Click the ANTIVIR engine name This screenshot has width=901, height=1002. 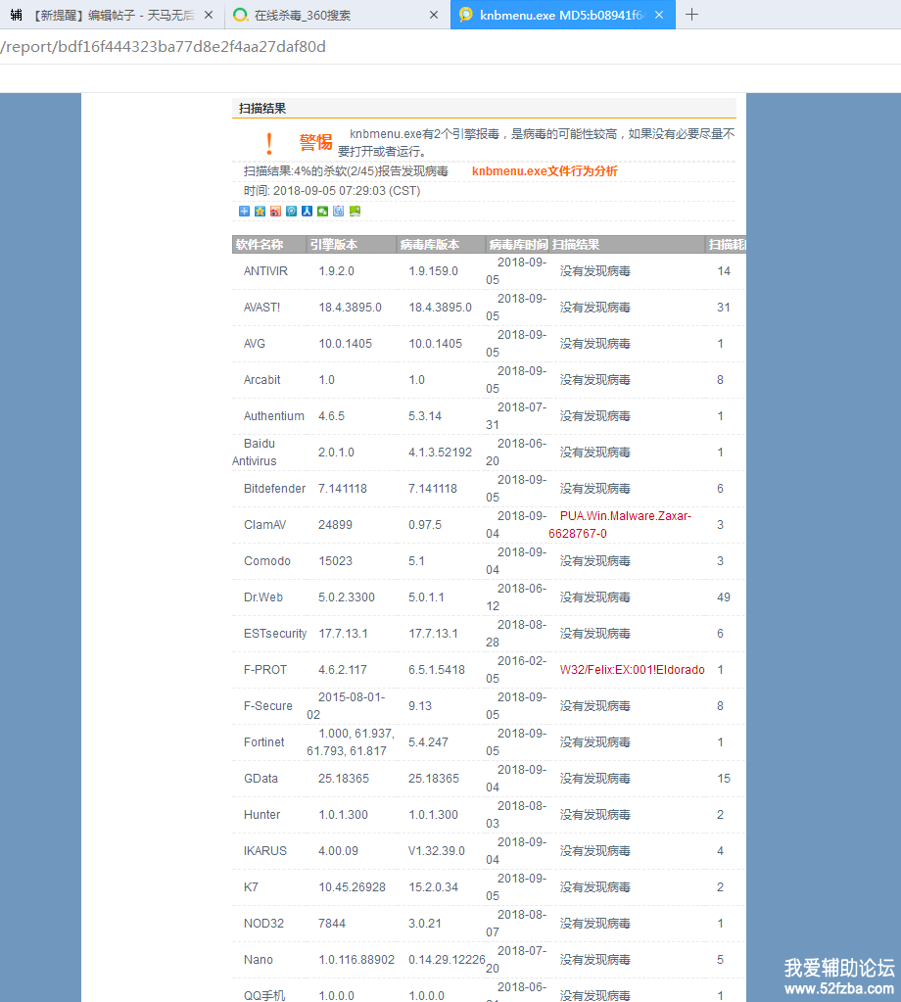[265, 271]
